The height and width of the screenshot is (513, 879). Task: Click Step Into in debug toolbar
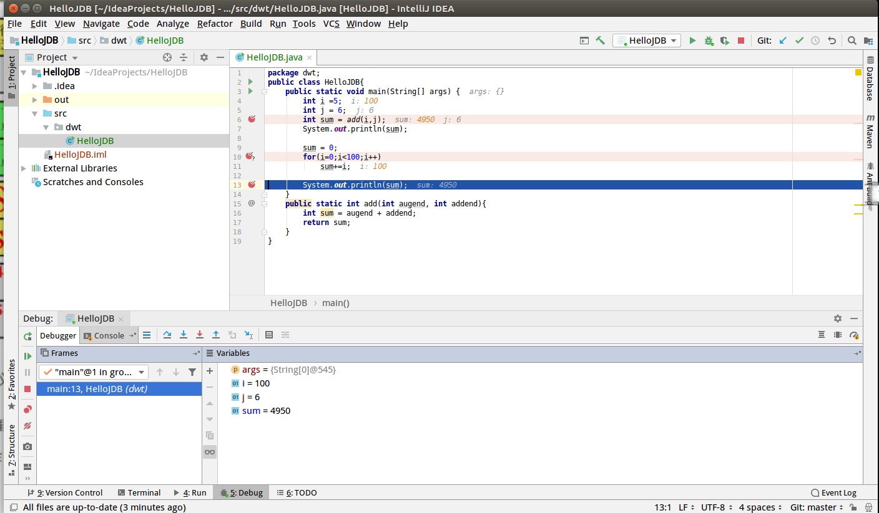click(184, 335)
